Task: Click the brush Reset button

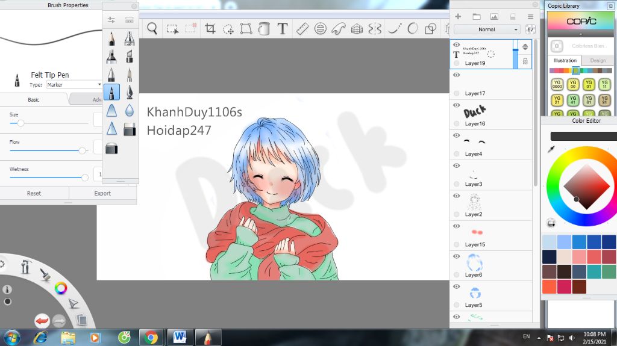Action: [34, 193]
